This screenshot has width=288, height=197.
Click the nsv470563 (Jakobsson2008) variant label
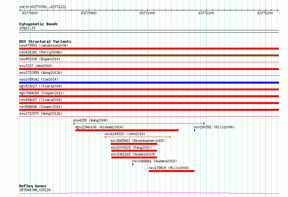coord(44,45)
